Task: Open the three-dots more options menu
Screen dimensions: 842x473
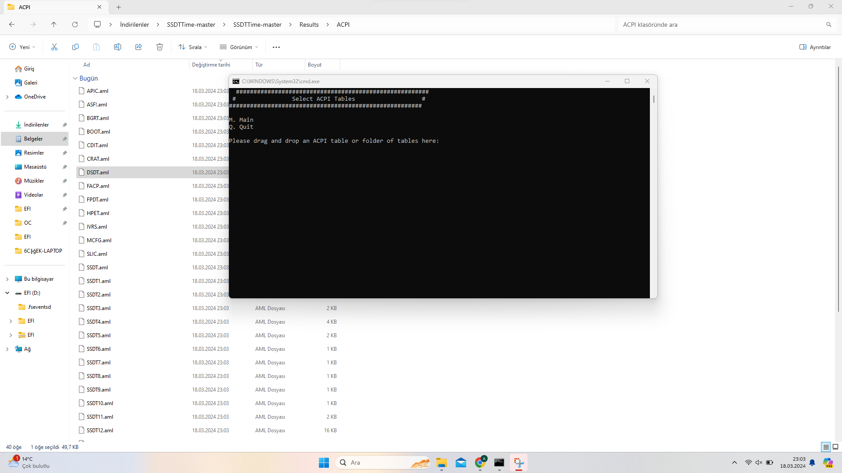Action: click(x=276, y=47)
